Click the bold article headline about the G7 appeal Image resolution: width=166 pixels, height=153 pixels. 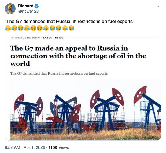click(78, 56)
